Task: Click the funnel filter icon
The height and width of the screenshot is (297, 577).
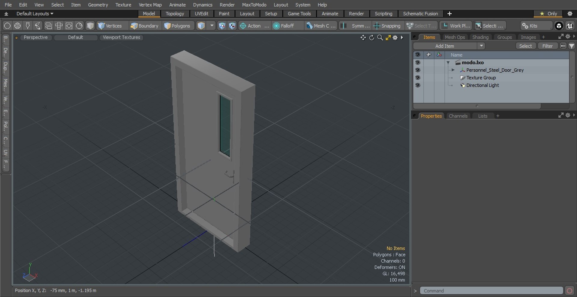Action: pos(571,46)
